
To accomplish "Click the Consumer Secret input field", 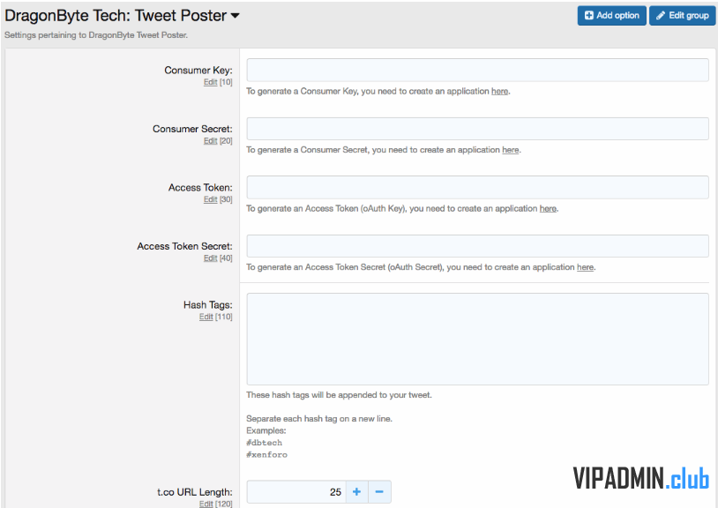I will point(477,129).
